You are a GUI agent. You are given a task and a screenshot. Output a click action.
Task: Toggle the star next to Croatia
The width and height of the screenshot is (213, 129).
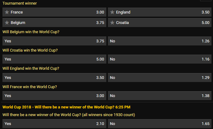click(x=112, y=23)
